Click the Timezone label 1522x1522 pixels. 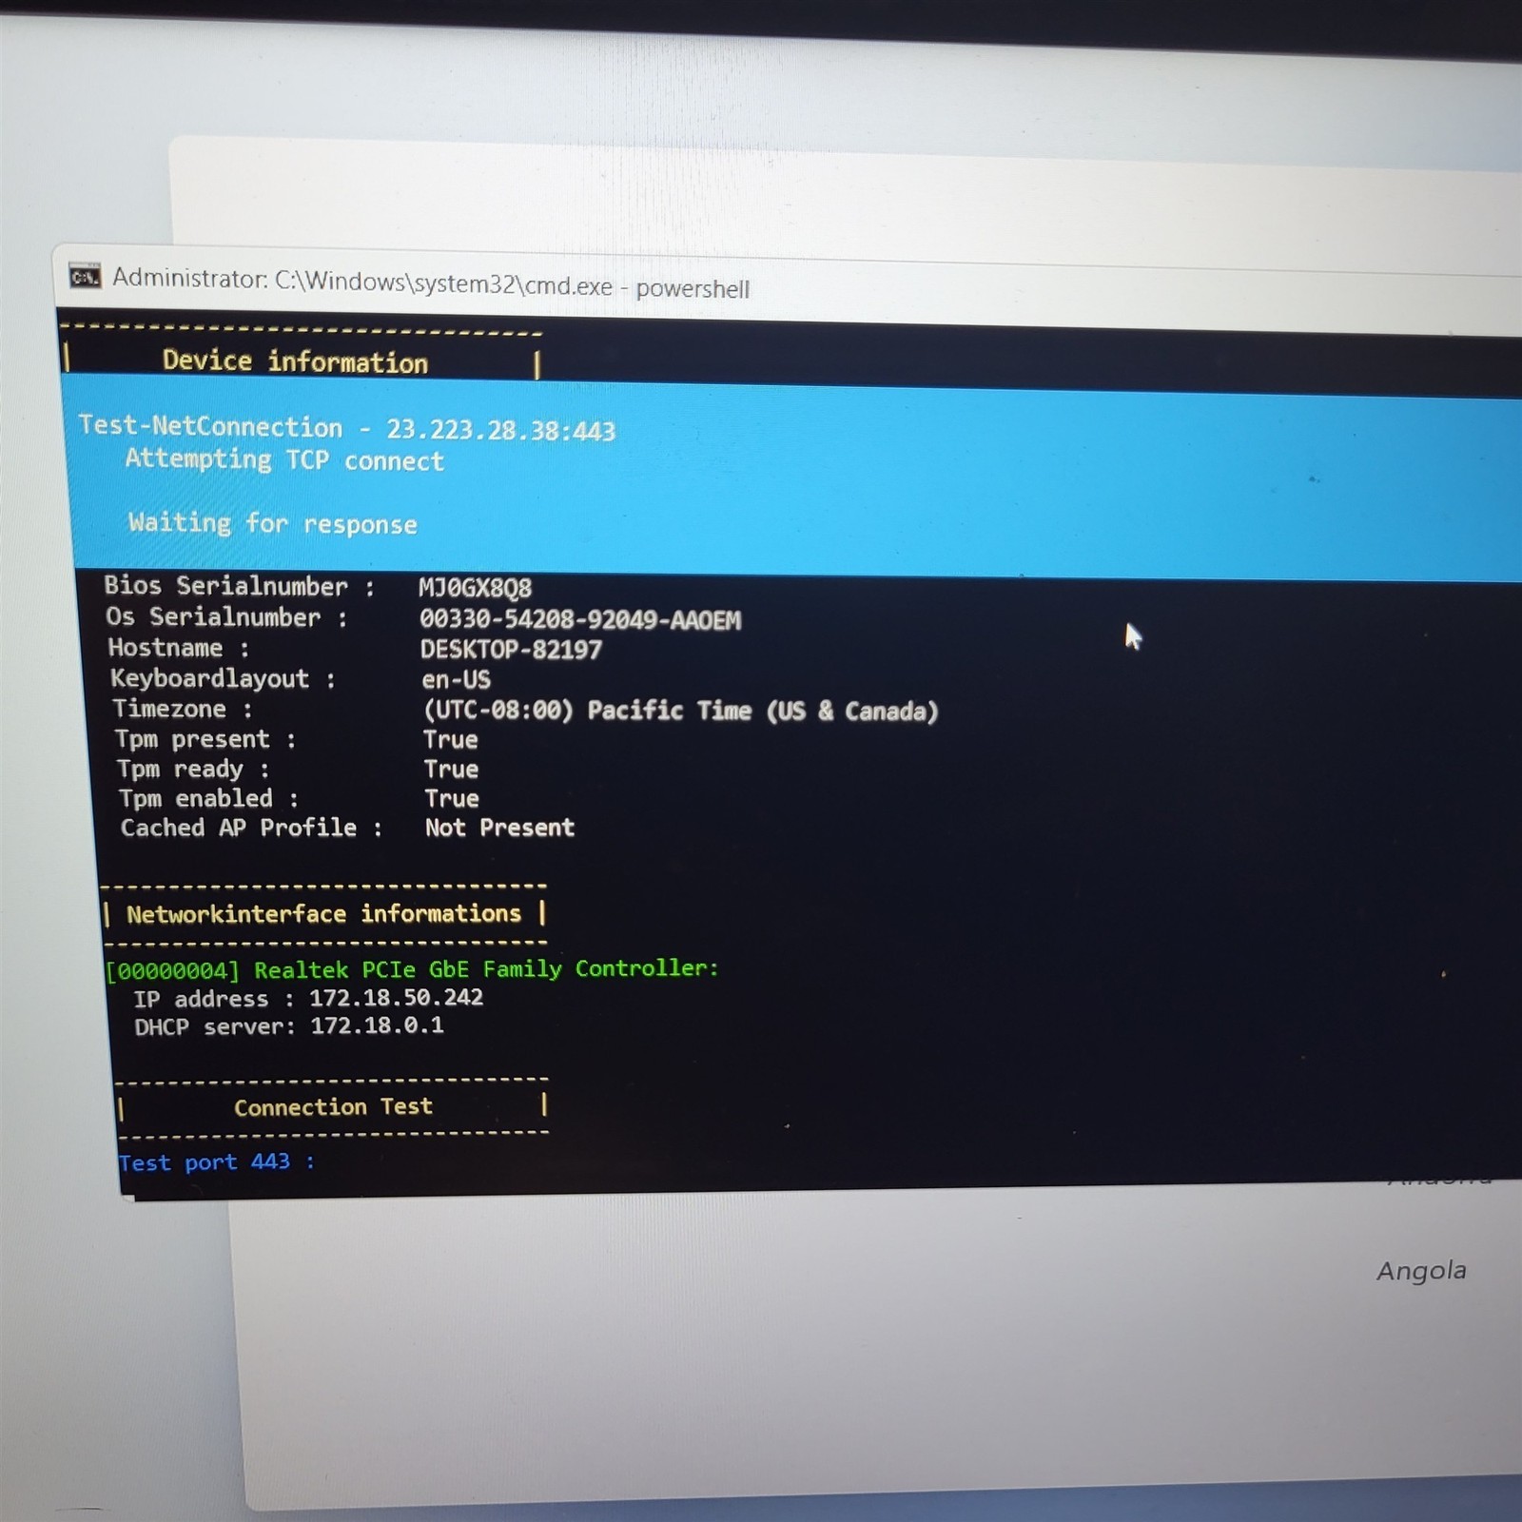183,709
